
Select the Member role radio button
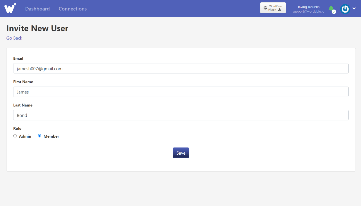39,136
